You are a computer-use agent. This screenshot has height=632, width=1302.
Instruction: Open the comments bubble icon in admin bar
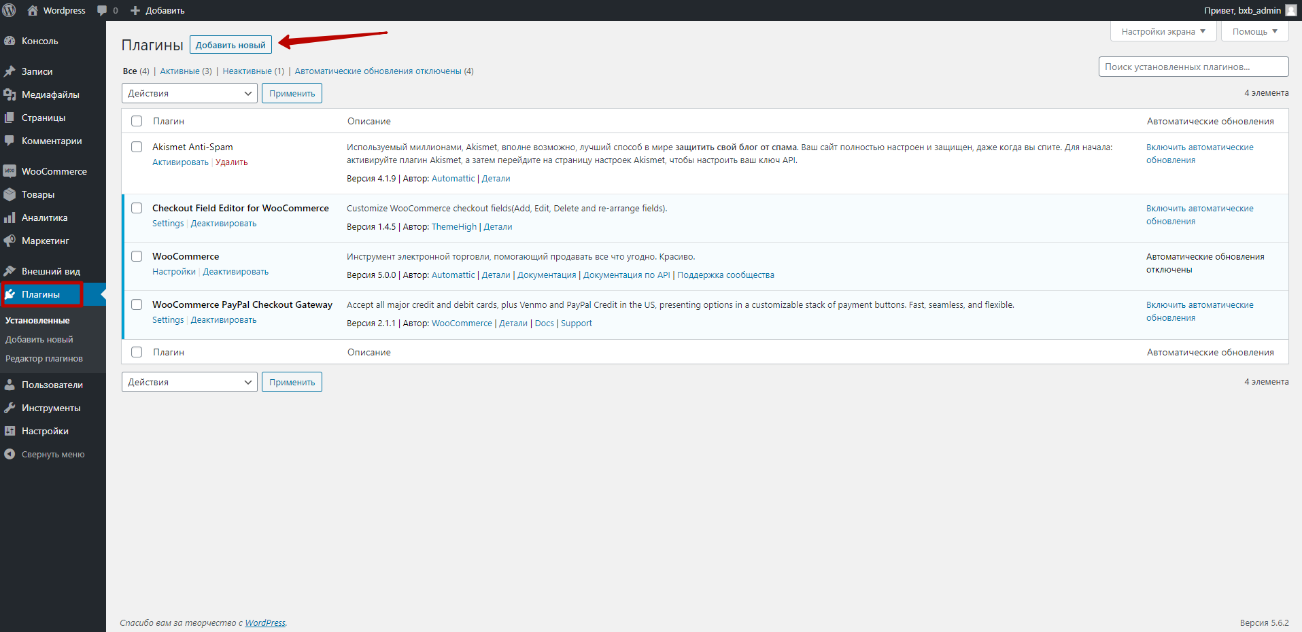(102, 11)
